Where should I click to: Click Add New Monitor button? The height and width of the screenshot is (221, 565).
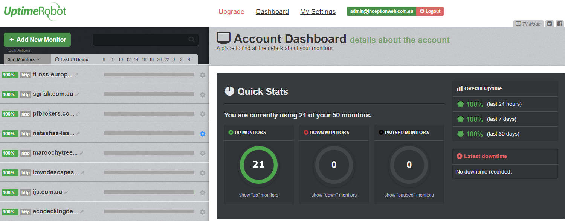tap(37, 40)
